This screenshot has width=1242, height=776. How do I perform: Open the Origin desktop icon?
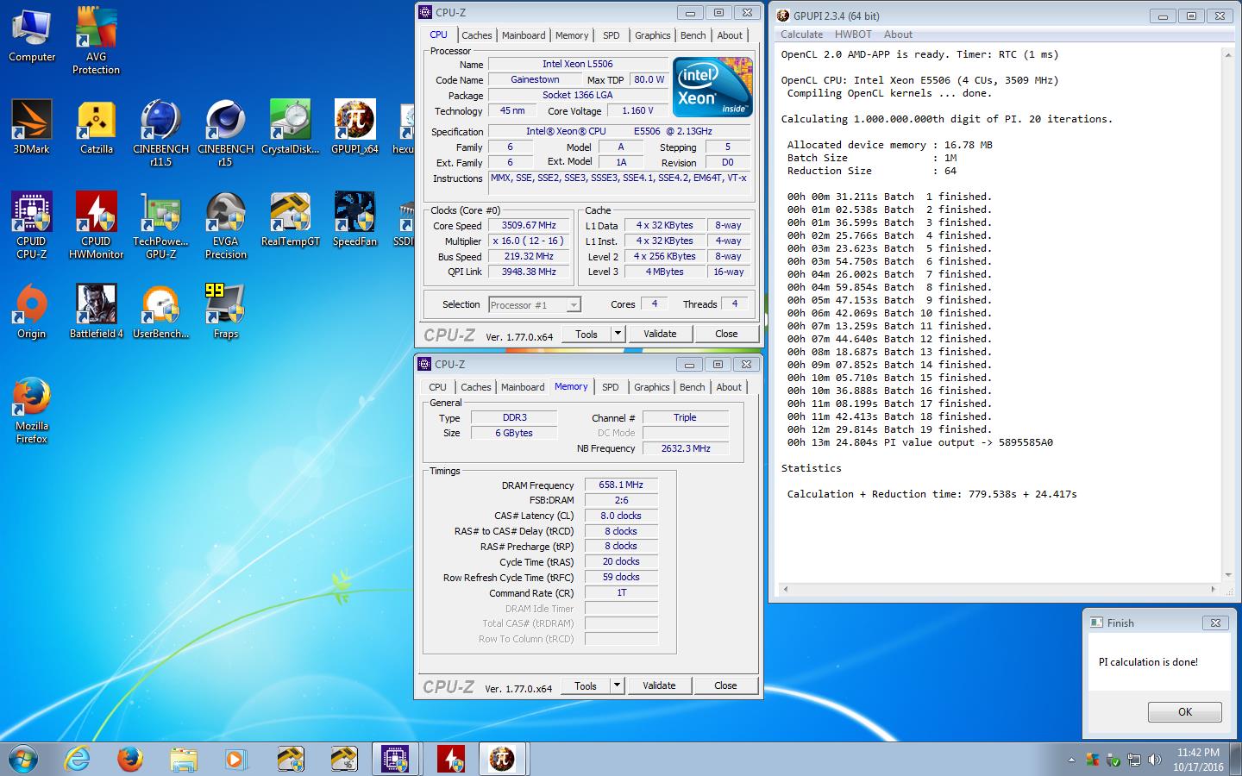click(x=32, y=311)
